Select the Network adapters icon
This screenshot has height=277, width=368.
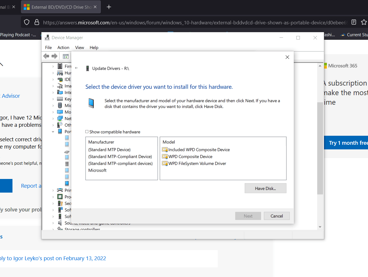tap(60, 118)
